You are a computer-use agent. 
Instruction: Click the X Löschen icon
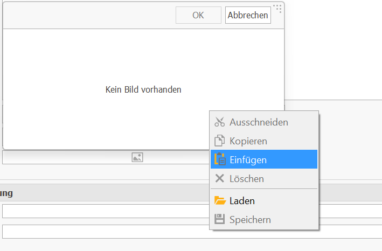pos(219,178)
